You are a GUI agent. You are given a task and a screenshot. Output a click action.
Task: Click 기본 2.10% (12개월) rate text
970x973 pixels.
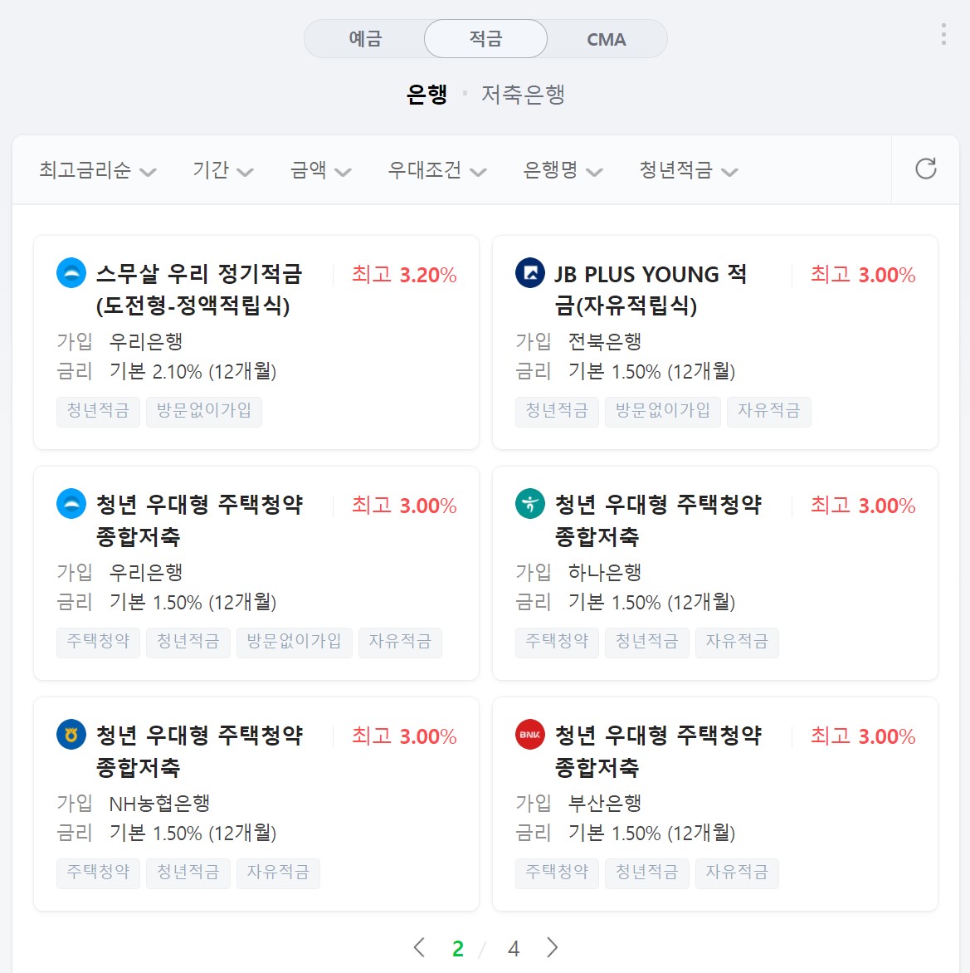point(193,371)
